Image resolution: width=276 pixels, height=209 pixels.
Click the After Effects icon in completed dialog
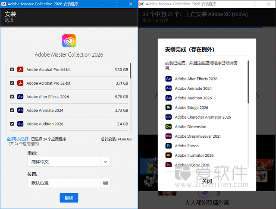pos(169,79)
